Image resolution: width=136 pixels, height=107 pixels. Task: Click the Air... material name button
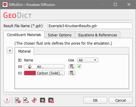click(x=44, y=67)
